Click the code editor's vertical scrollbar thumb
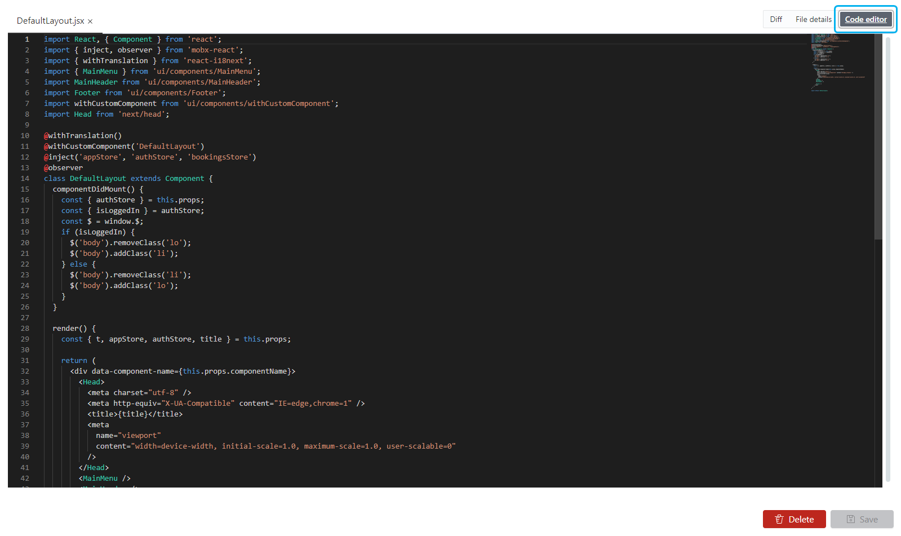The image size is (901, 536). coord(878,136)
